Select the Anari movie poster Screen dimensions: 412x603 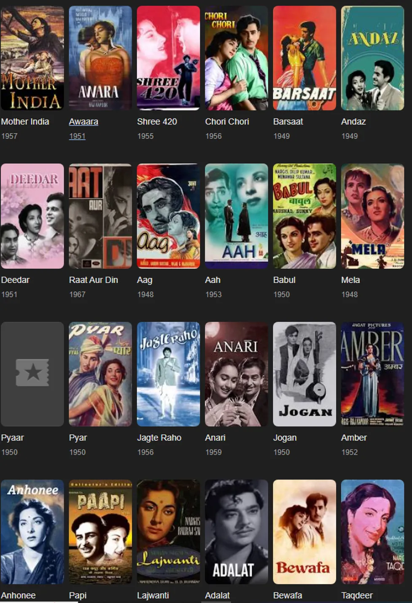[236, 374]
